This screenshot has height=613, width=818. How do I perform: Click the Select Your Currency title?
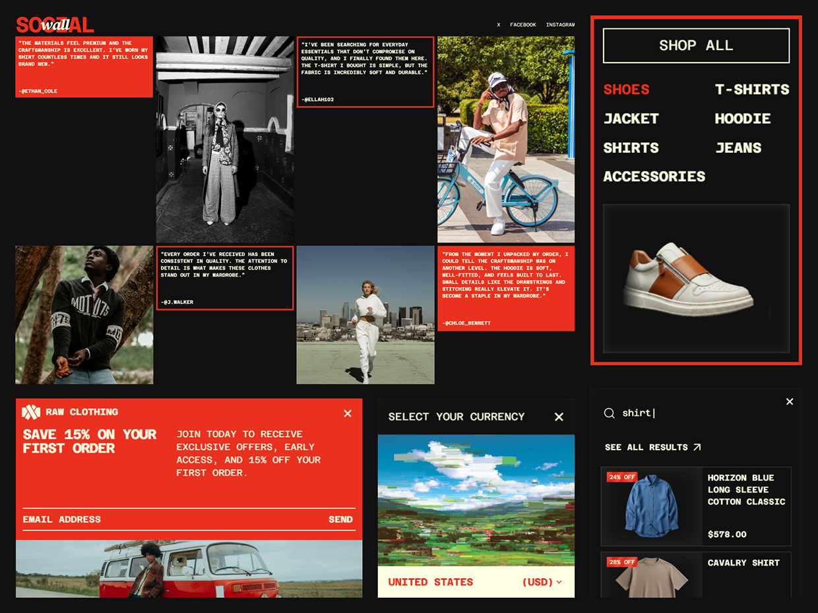456,417
